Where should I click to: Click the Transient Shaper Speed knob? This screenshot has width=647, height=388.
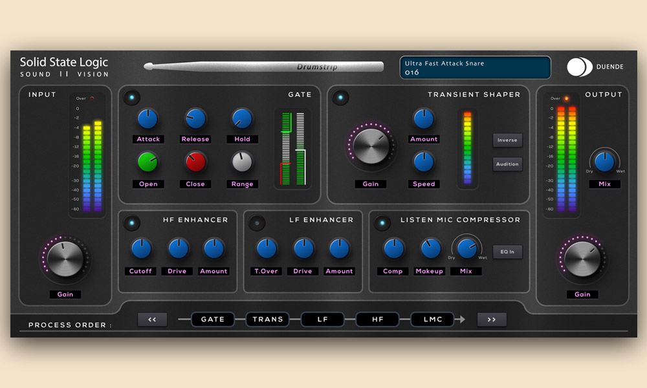tap(423, 162)
